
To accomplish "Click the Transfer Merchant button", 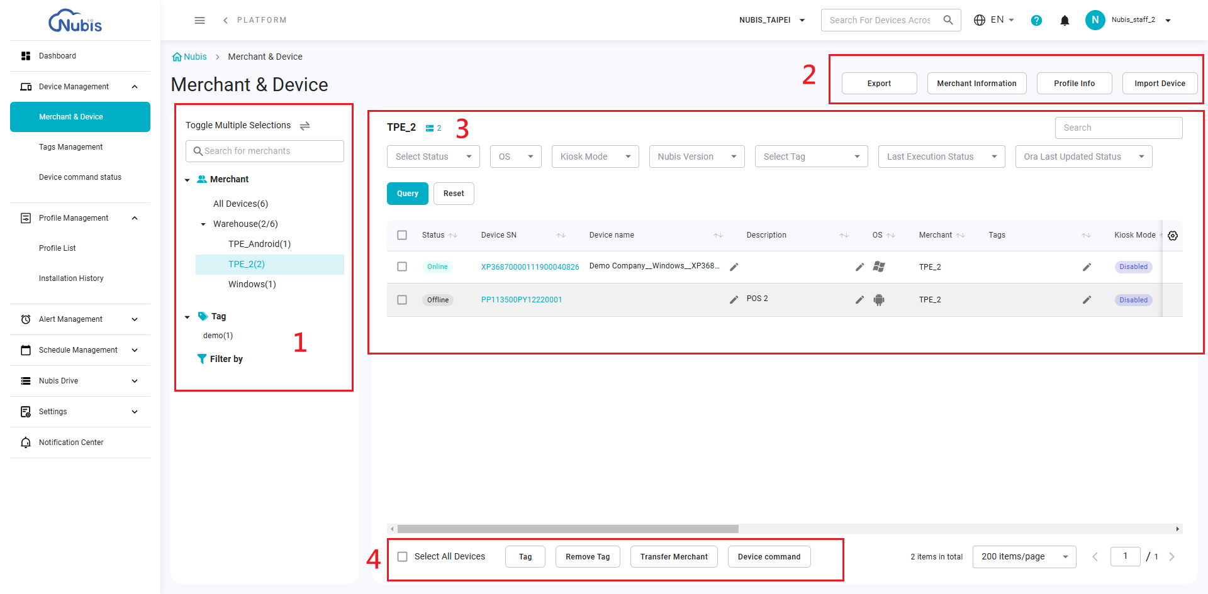I will 674,557.
